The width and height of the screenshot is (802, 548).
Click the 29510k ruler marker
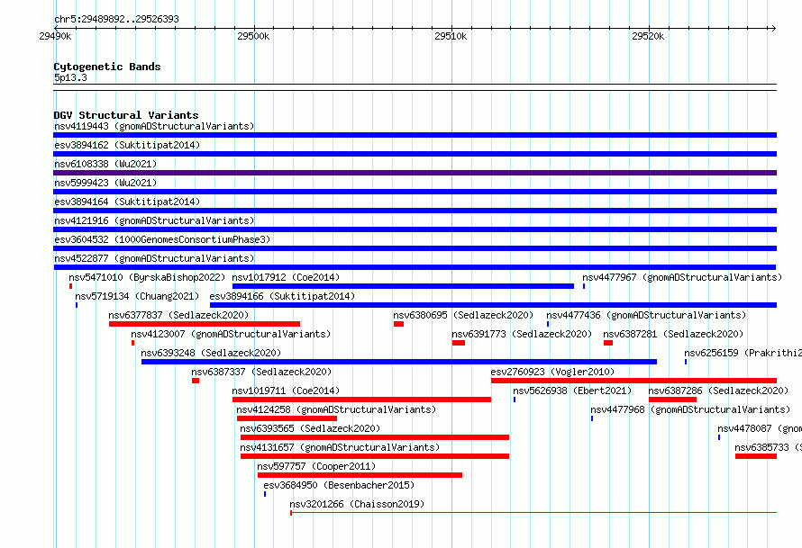coord(451,36)
